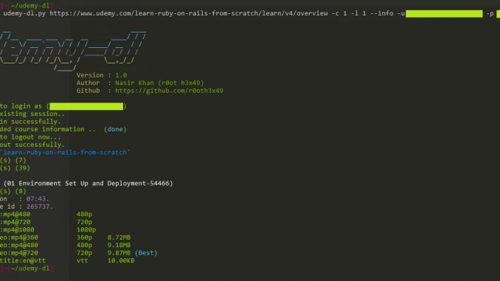Click the blue '(done)' status text
This screenshot has height=281, width=500.
click(x=115, y=129)
